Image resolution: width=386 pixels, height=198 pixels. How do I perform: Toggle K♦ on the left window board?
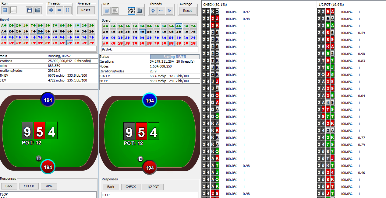[x=11, y=37]
